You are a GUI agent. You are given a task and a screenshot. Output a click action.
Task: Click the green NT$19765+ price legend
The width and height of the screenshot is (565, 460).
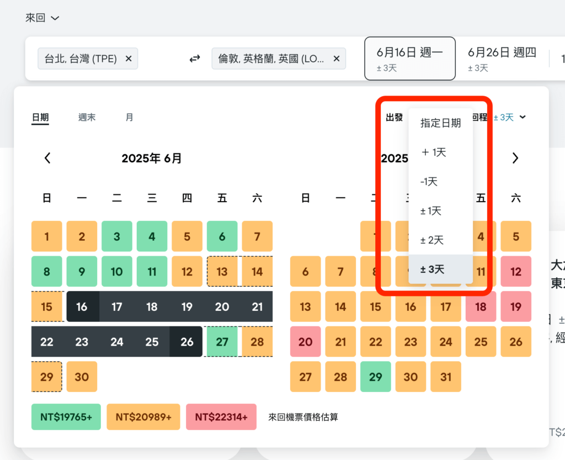point(66,417)
